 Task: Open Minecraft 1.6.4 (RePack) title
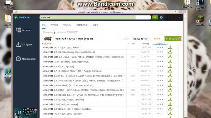[x=68, y=85]
